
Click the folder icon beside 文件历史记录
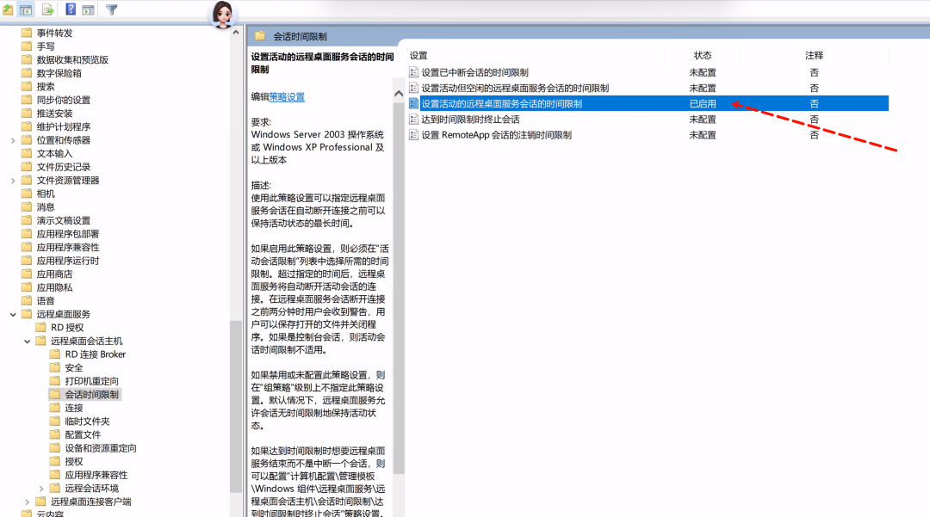[26, 166]
